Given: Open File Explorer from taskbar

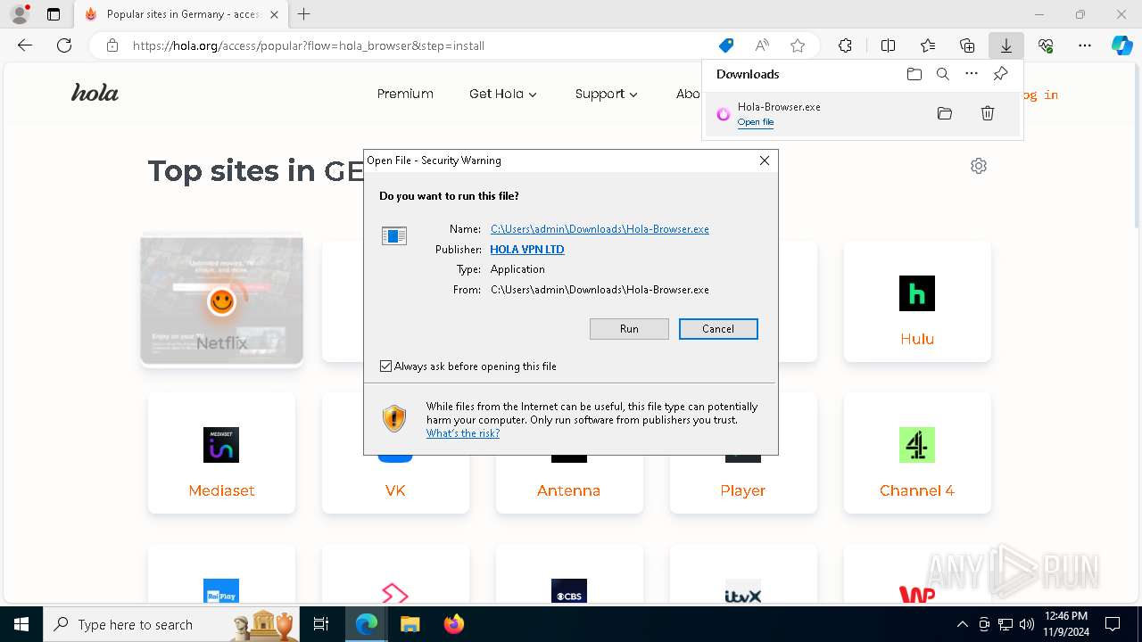Looking at the screenshot, I should tap(410, 624).
